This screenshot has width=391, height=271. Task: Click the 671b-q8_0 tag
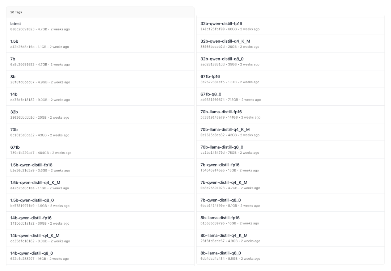pos(211,94)
